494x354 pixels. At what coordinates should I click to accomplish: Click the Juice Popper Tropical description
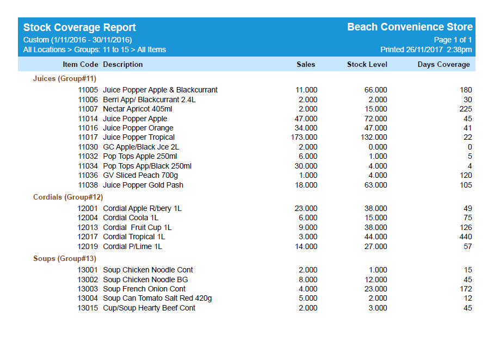pyautogui.click(x=139, y=138)
